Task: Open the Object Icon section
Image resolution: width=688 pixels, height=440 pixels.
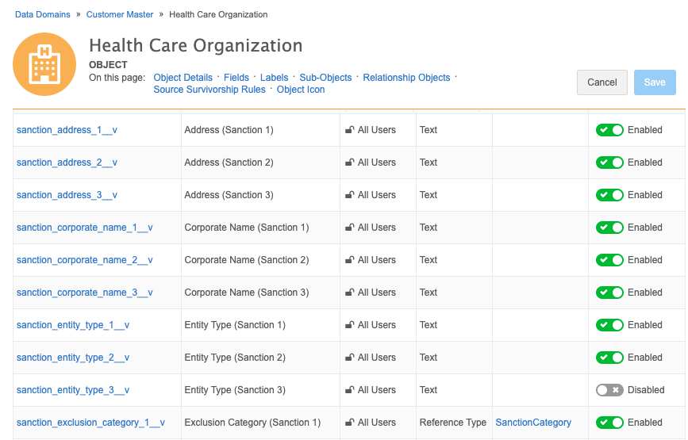Action: [301, 90]
